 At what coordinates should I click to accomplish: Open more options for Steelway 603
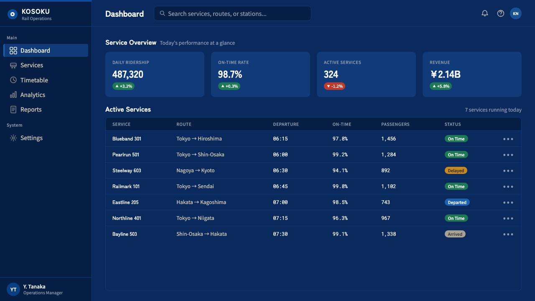[508, 171]
